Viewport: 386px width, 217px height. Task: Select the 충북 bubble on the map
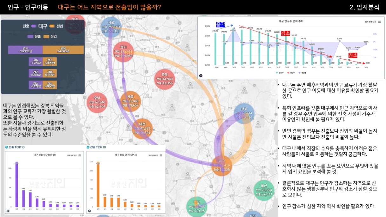tap(164, 79)
